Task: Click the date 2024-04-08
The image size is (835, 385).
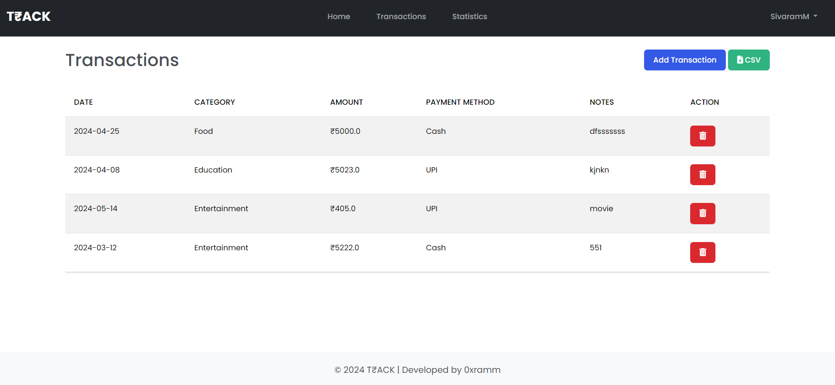Action: pyautogui.click(x=97, y=170)
